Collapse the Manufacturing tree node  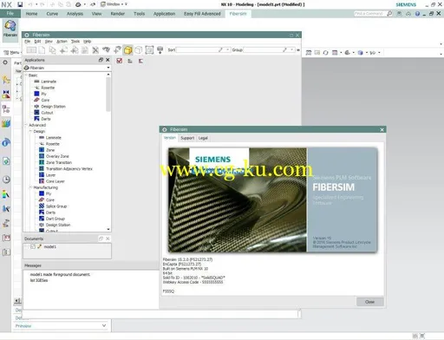coord(30,187)
